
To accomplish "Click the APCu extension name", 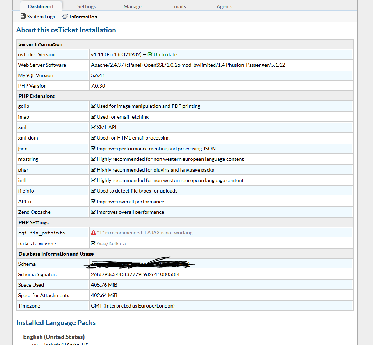I will coord(24,202).
